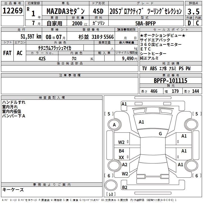Click office notice "キーケース"
The image size is (203, 203).
pyautogui.click(x=13, y=190)
